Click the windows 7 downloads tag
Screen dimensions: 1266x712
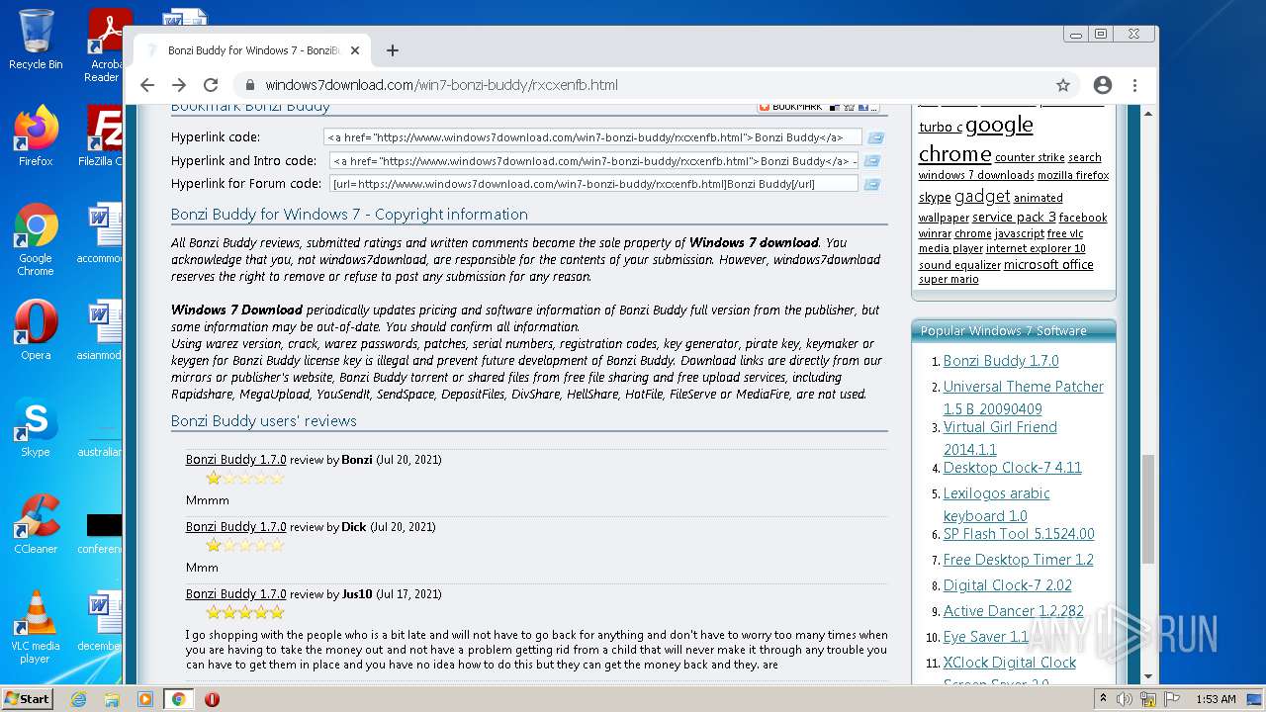[x=976, y=175]
